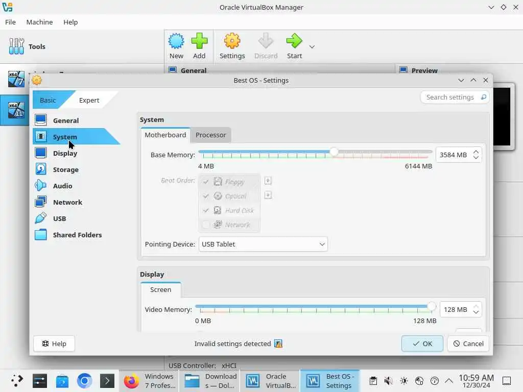Click the Base Memory 3584 MB value field
The height and width of the screenshot is (392, 523).
[454, 155]
